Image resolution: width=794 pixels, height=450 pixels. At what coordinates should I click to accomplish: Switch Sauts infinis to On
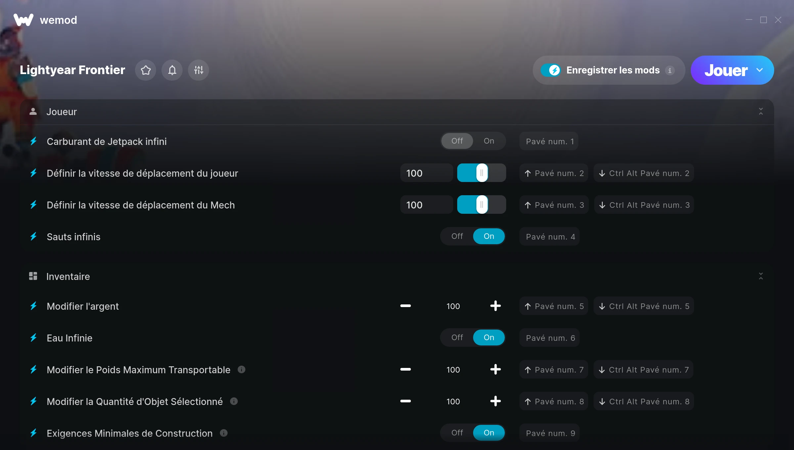pos(489,236)
